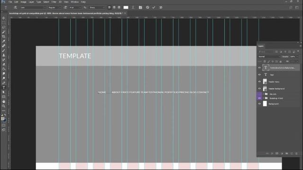303x170 pixels.
Task: Update the 3D text option
Action: point(161,8)
